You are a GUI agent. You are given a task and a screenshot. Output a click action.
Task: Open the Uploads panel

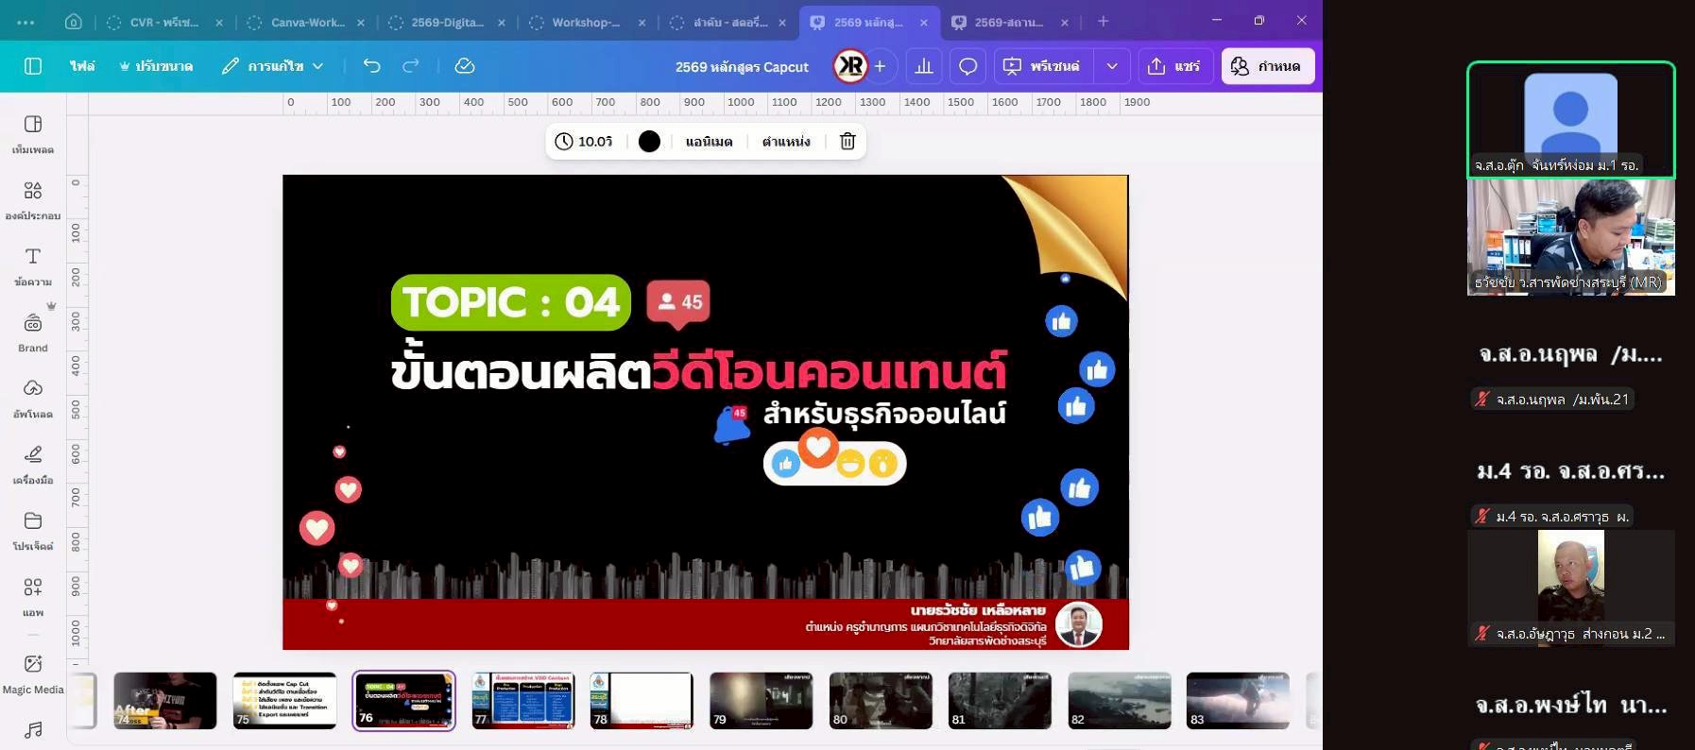[33, 398]
